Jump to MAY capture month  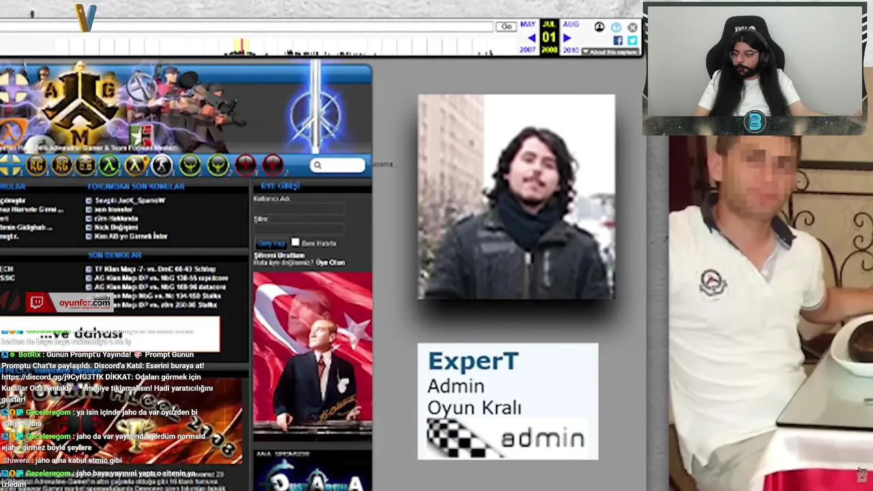(528, 25)
